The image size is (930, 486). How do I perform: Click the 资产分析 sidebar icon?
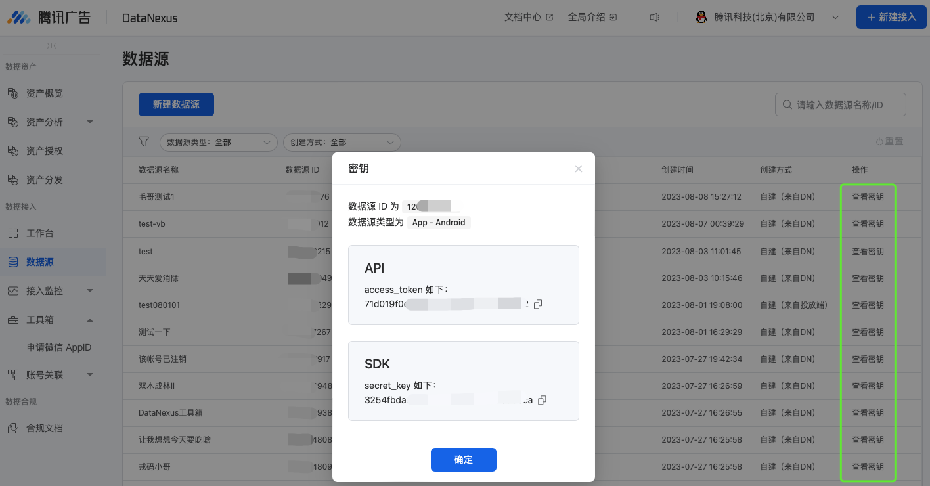tap(13, 122)
